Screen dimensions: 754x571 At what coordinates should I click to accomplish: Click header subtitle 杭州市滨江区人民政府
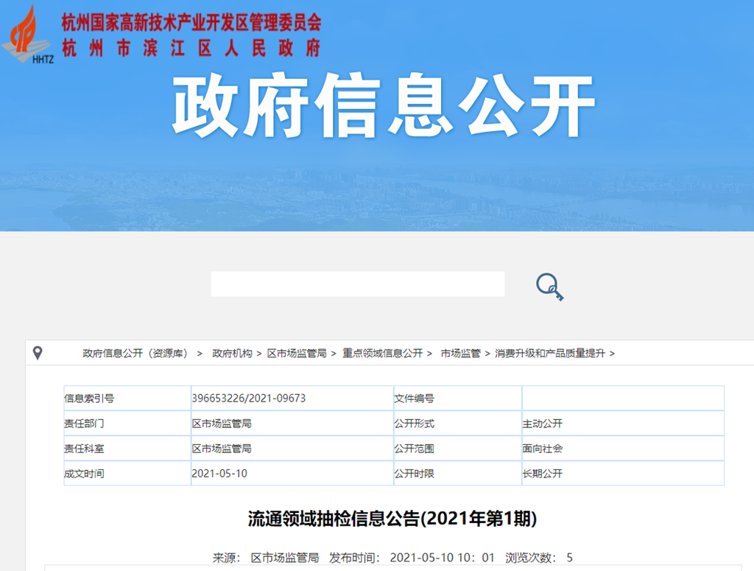click(191, 48)
